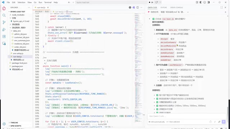Screen dimensions: 230x129
Task: Open the File menu
Action: 8,3
